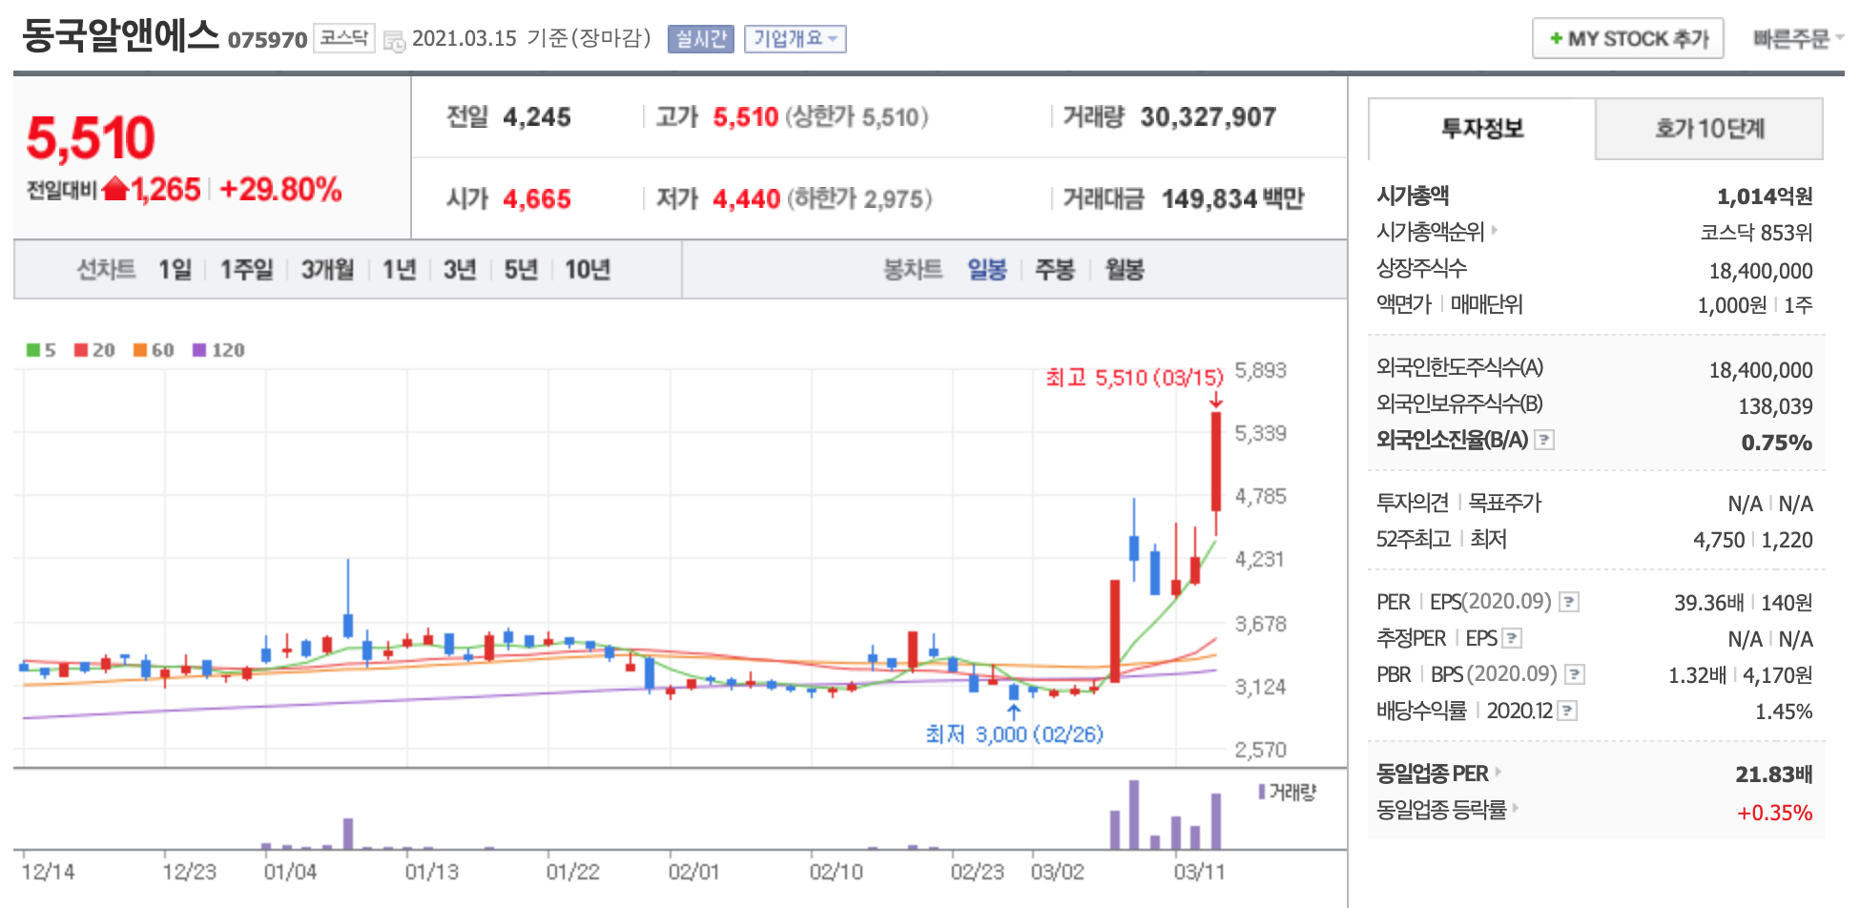The width and height of the screenshot is (1860, 908).
Task: Open help icon next to 추정PER EPS
Action: pyautogui.click(x=1512, y=638)
